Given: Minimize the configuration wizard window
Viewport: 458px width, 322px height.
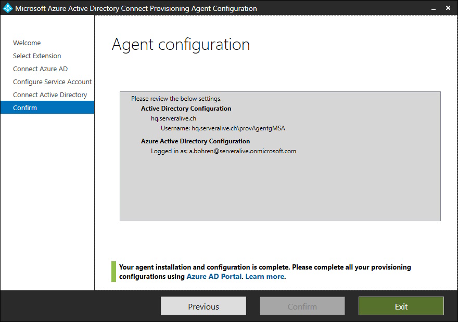Looking at the screenshot, I should [x=434, y=8].
